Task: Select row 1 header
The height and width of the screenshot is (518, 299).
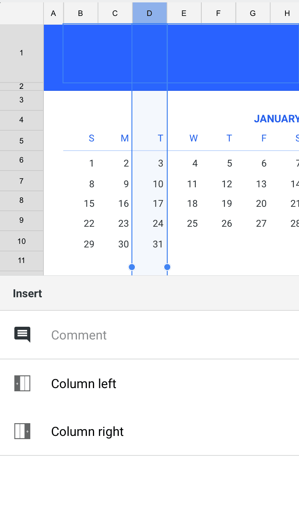Action: pyautogui.click(x=22, y=53)
